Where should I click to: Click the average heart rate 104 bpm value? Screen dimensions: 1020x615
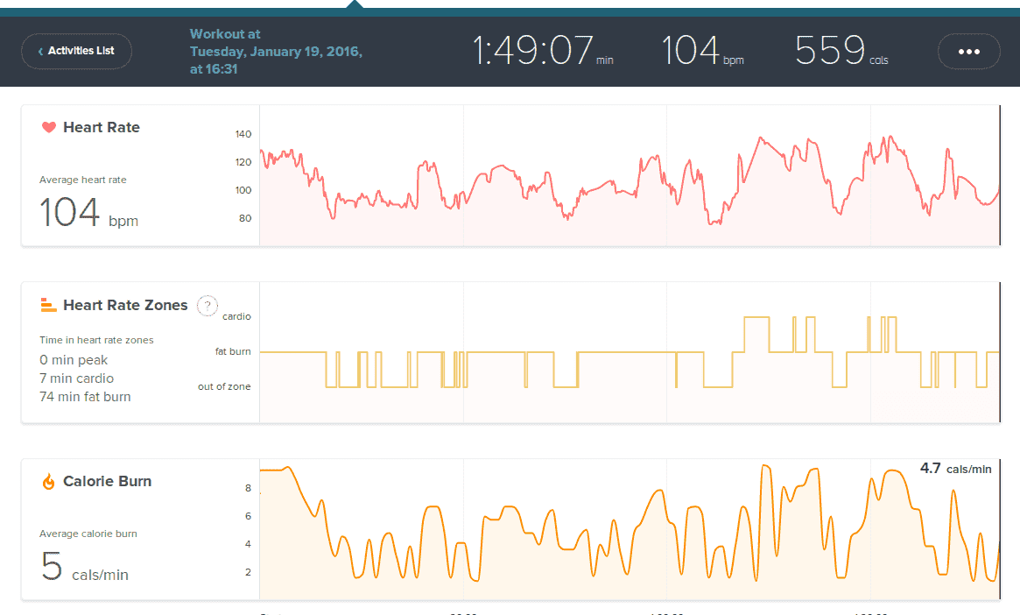(x=88, y=213)
